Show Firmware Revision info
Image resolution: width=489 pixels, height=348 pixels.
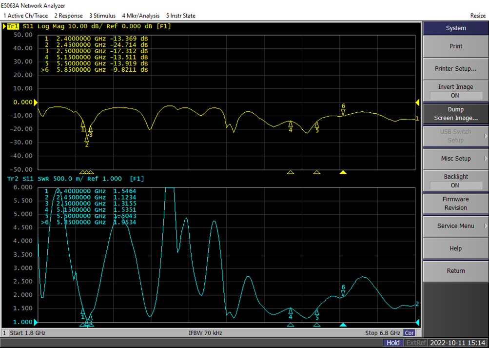[x=456, y=204]
